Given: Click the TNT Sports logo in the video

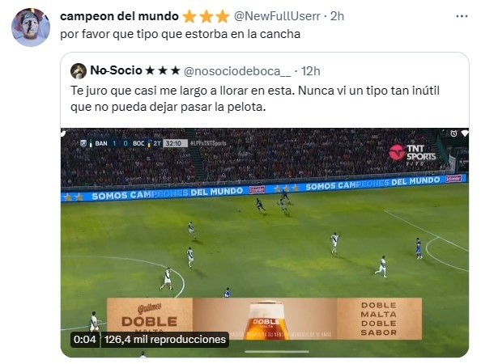Looking at the screenshot, I should click(412, 154).
